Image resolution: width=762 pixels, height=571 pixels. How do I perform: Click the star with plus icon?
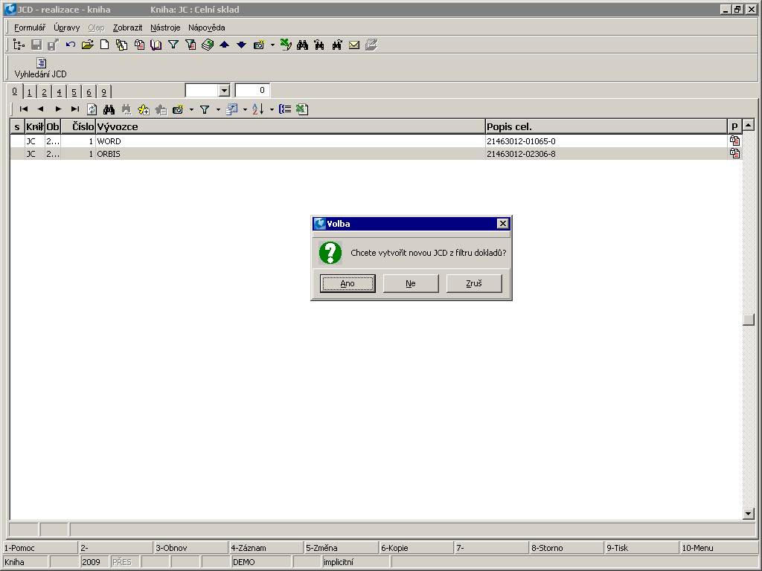(144, 109)
